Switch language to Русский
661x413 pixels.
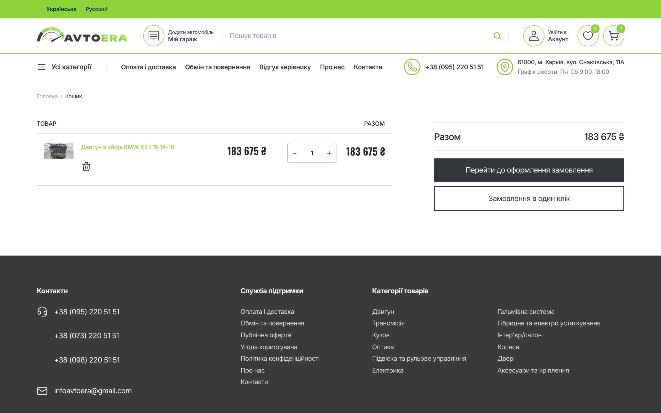(96, 9)
